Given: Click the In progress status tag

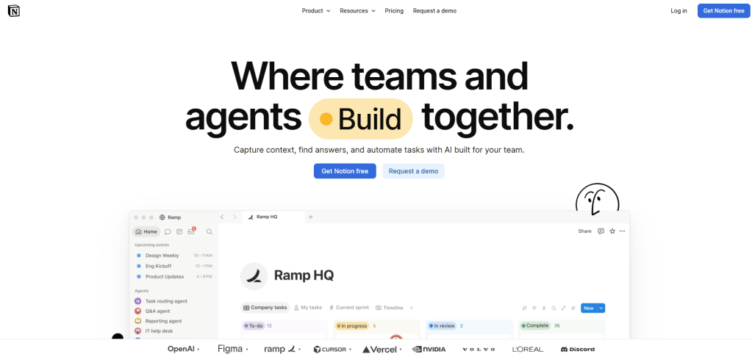Looking at the screenshot, I should (x=351, y=326).
